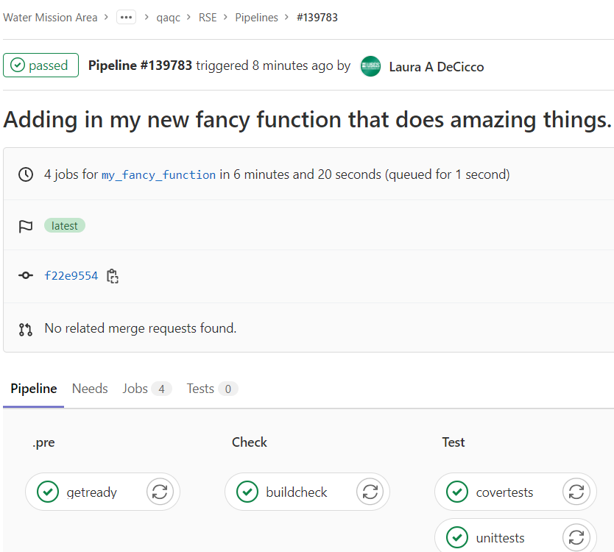Go to Water Mission Area breadcrumb

click(50, 17)
